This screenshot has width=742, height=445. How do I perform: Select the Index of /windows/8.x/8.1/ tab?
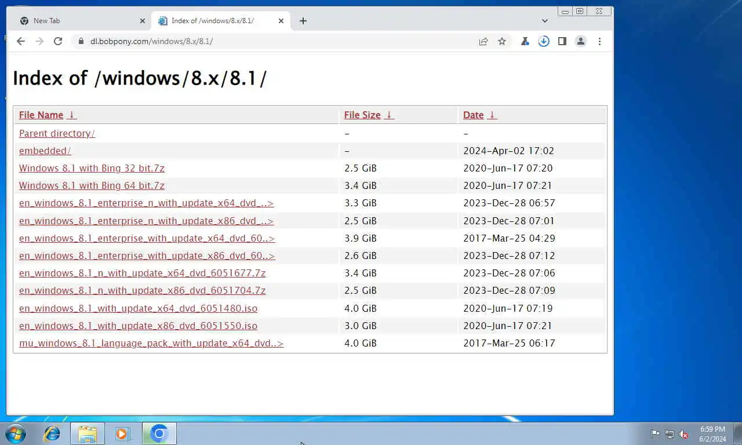(x=221, y=21)
